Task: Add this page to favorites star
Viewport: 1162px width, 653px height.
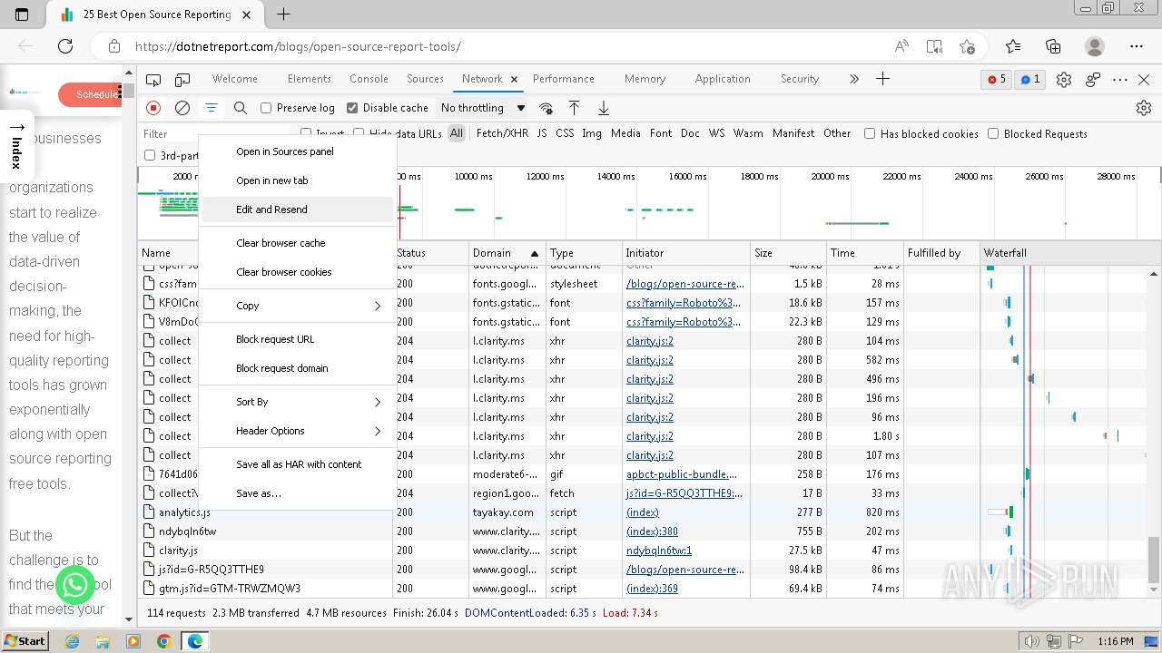Action: 967,46
